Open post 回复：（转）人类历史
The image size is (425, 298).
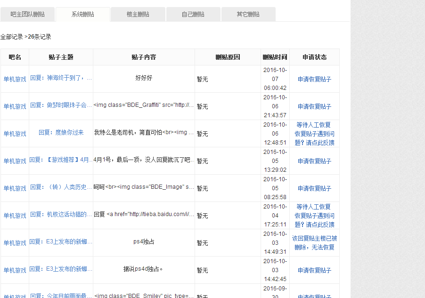(61, 187)
